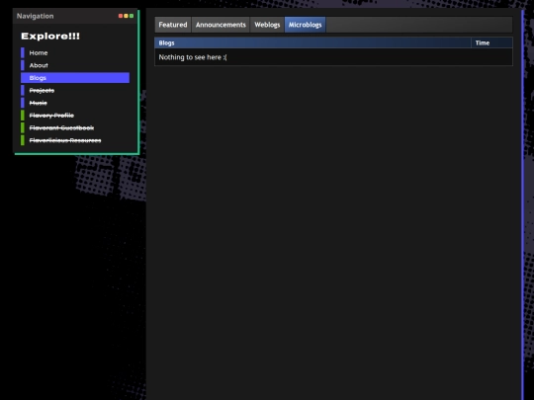534x400 pixels.
Task: Click the Microblogs tab
Action: [306, 25]
